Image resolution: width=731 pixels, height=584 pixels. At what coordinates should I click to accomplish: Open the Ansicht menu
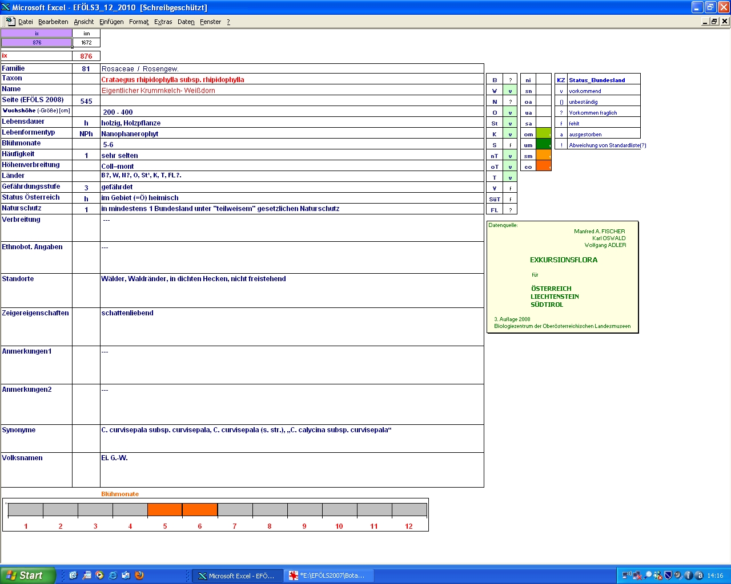83,22
